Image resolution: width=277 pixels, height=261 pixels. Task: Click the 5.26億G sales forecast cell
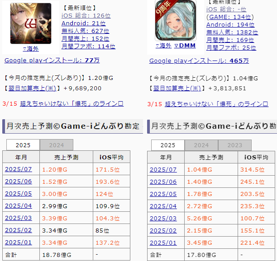211,219
